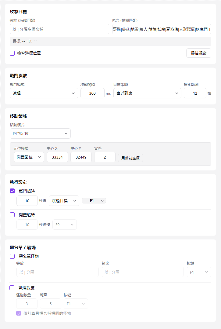Click the 中心 X field showing 33334
Viewport: 221px width, 329px height.
coord(57,156)
